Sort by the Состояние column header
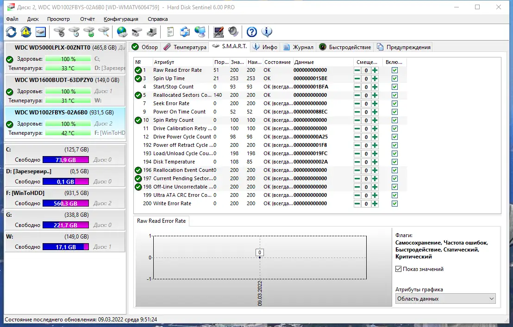 coord(277,62)
